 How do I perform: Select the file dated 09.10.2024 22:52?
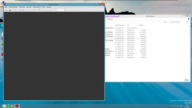126,32
